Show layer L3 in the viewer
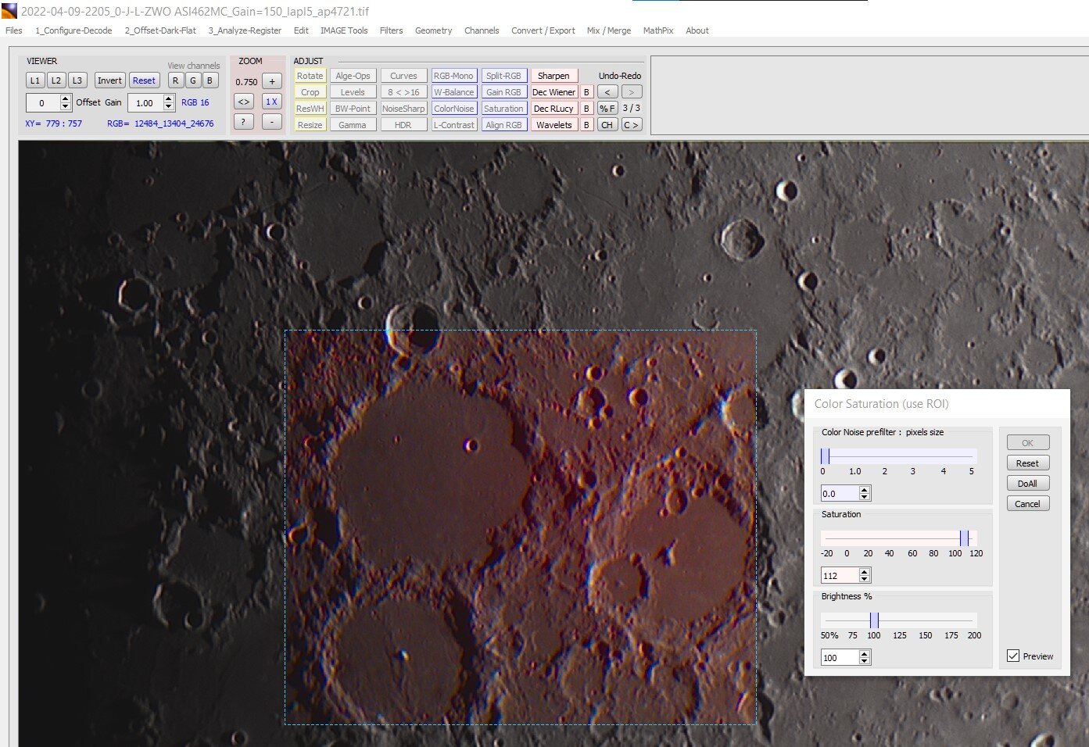Screen dimensions: 1089x747 coord(77,80)
